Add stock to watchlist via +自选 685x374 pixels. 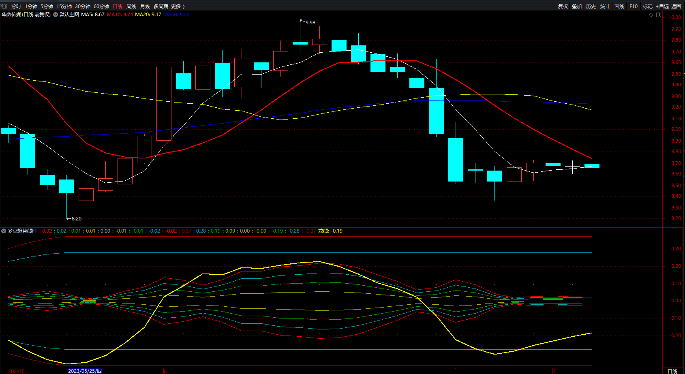[x=662, y=6]
